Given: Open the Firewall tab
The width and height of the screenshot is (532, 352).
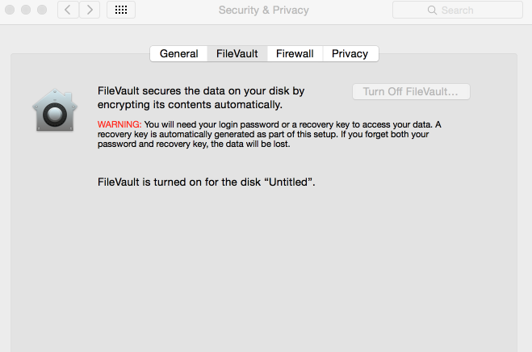Looking at the screenshot, I should 295,53.
